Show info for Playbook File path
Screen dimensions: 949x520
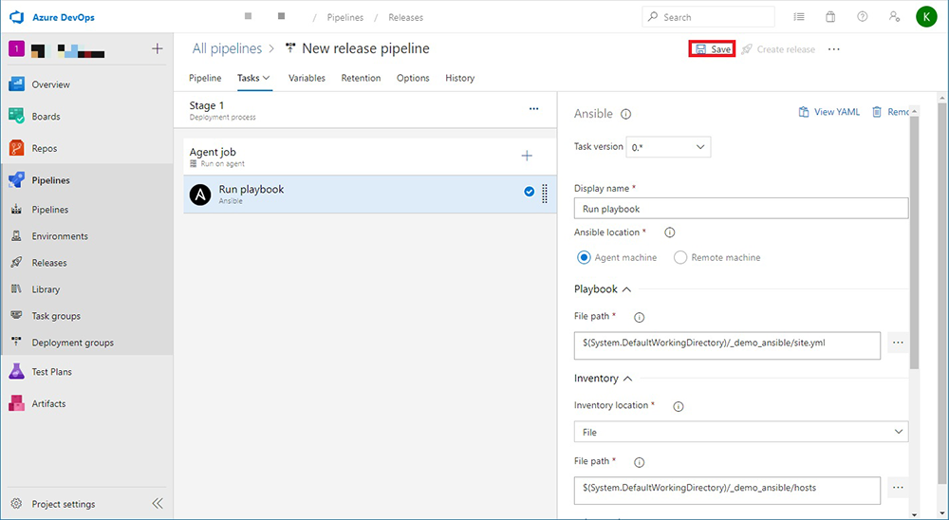[639, 317]
